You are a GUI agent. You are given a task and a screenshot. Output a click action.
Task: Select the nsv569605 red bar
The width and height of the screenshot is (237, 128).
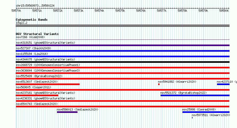(122, 90)
